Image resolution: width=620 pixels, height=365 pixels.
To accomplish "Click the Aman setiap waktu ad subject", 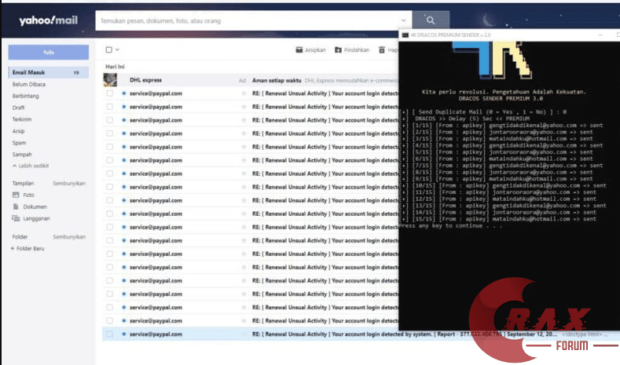I will (x=277, y=80).
